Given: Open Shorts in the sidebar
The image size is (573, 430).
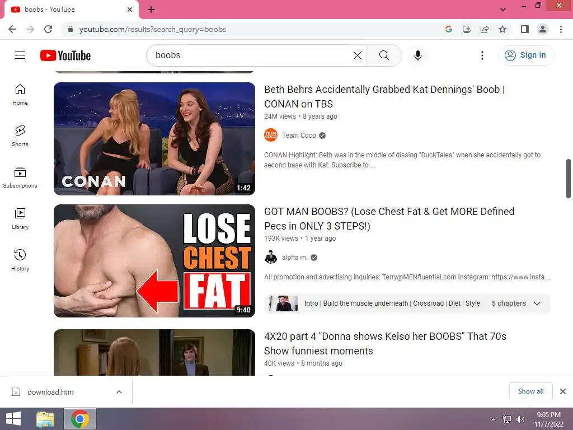Looking at the screenshot, I should pos(20,136).
